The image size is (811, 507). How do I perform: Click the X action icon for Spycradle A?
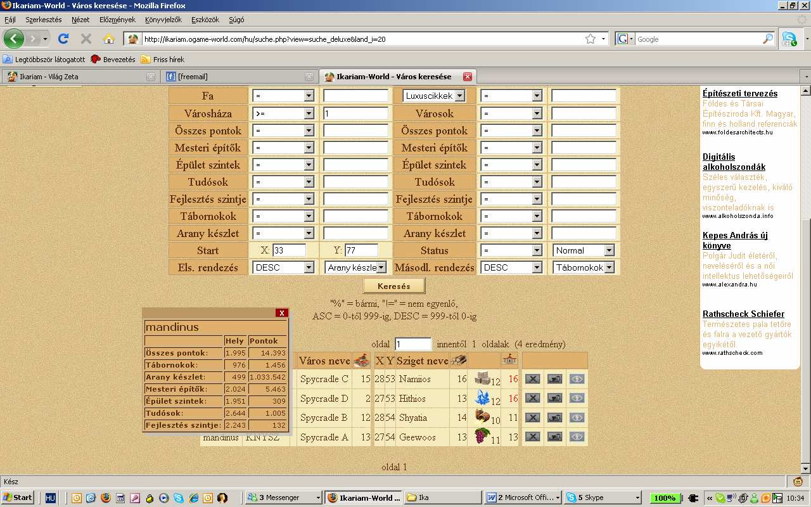pos(533,437)
